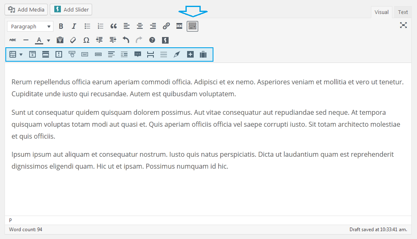Screen dimensions: 417x239
Task: Click the briefcase shortcode icon
Action: pyautogui.click(x=203, y=54)
